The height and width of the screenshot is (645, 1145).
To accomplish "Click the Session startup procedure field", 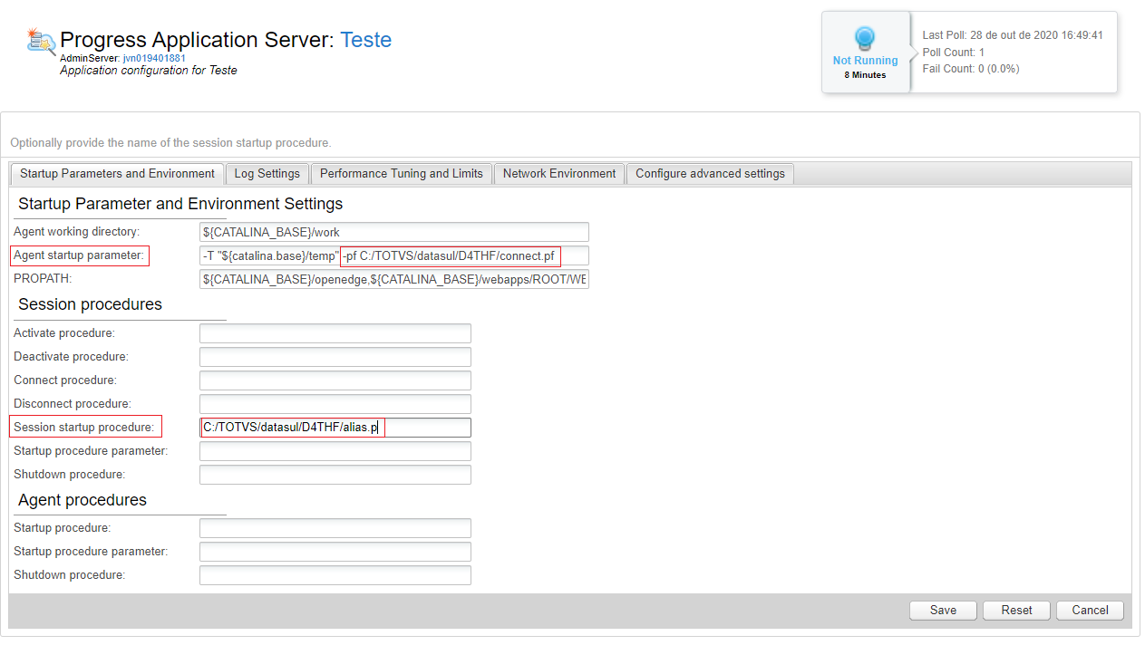I will click(x=335, y=428).
